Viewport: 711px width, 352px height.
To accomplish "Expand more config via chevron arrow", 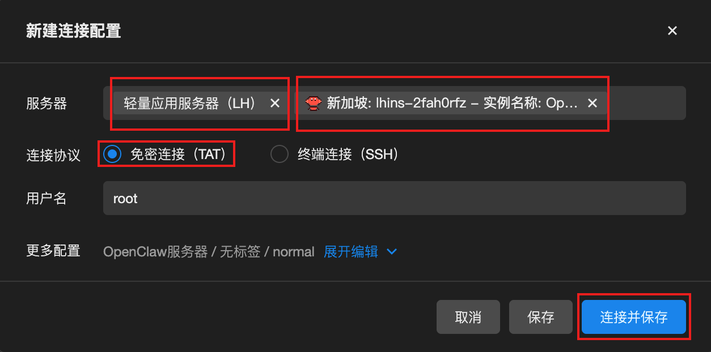I will (x=391, y=251).
